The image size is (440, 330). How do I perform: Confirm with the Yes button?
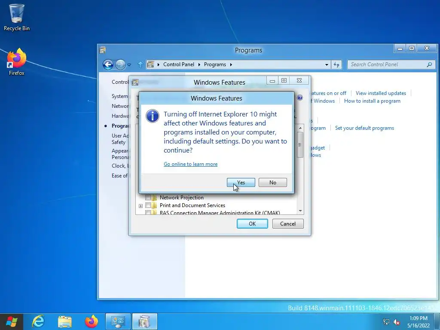[x=241, y=182]
